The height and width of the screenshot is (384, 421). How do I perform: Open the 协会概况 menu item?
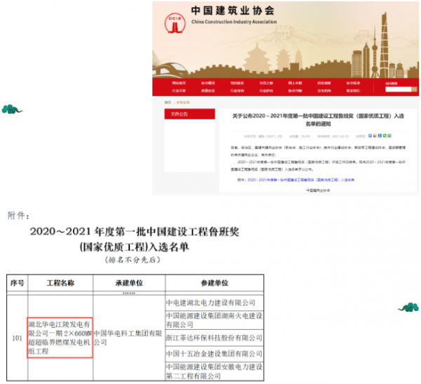click(x=208, y=83)
